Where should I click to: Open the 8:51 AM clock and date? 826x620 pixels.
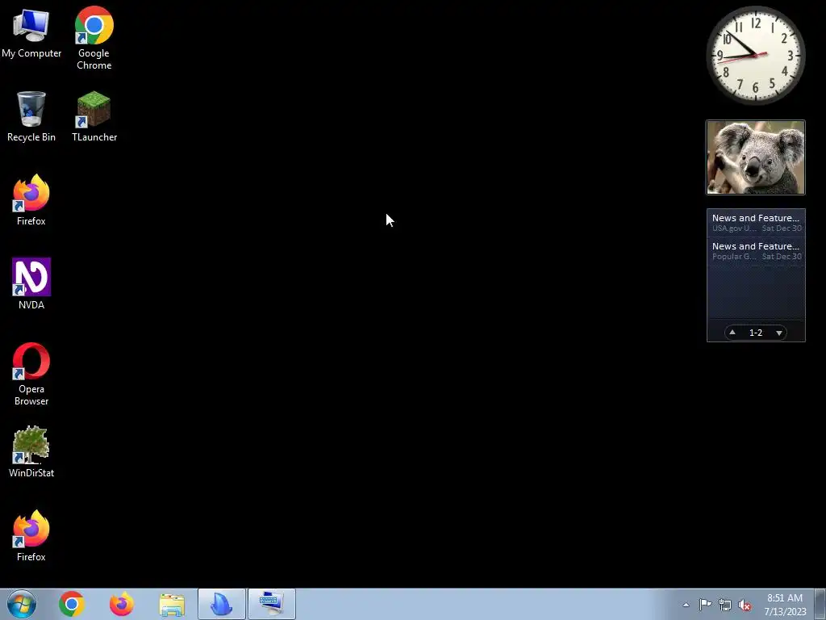pyautogui.click(x=785, y=605)
